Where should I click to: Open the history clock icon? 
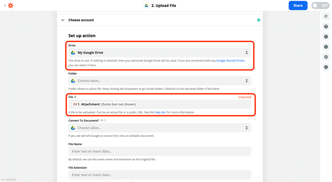pyautogui.click(x=326, y=47)
